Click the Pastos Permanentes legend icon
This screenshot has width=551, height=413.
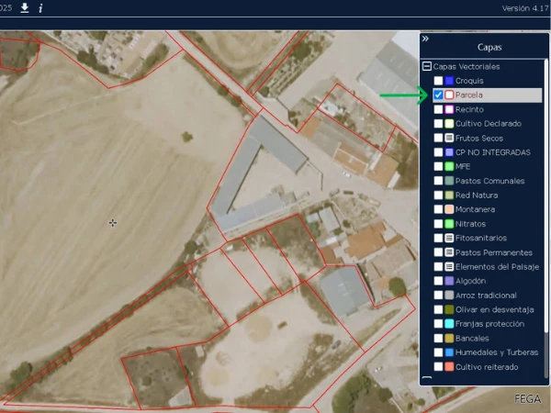[449, 252]
